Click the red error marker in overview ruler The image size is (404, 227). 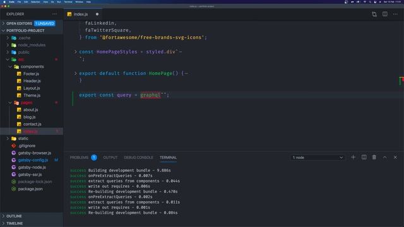[402, 79]
